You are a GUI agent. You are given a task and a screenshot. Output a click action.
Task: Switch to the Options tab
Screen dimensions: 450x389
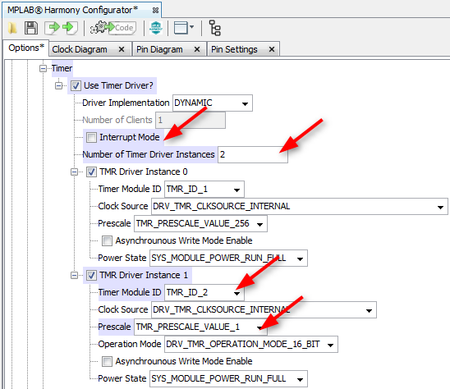pos(26,48)
